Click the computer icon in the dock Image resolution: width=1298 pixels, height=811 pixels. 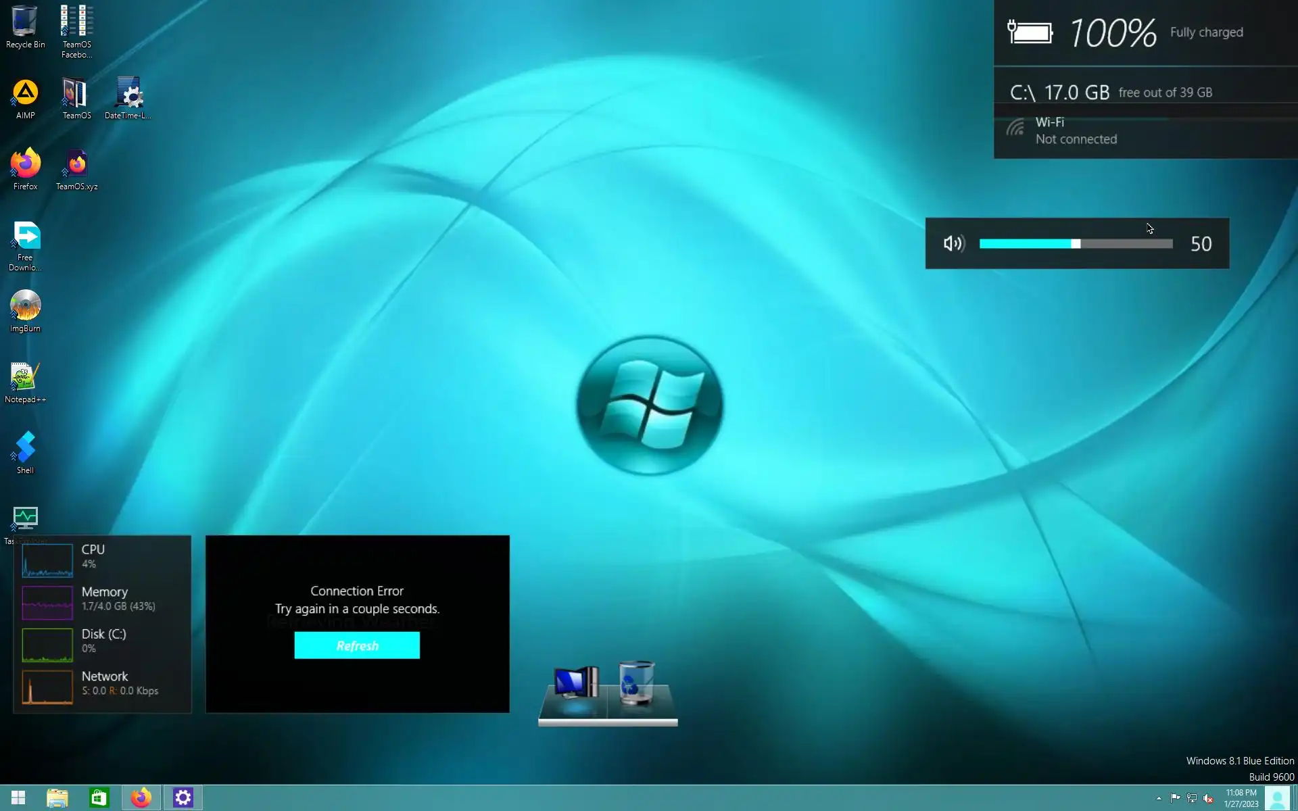coord(575,685)
